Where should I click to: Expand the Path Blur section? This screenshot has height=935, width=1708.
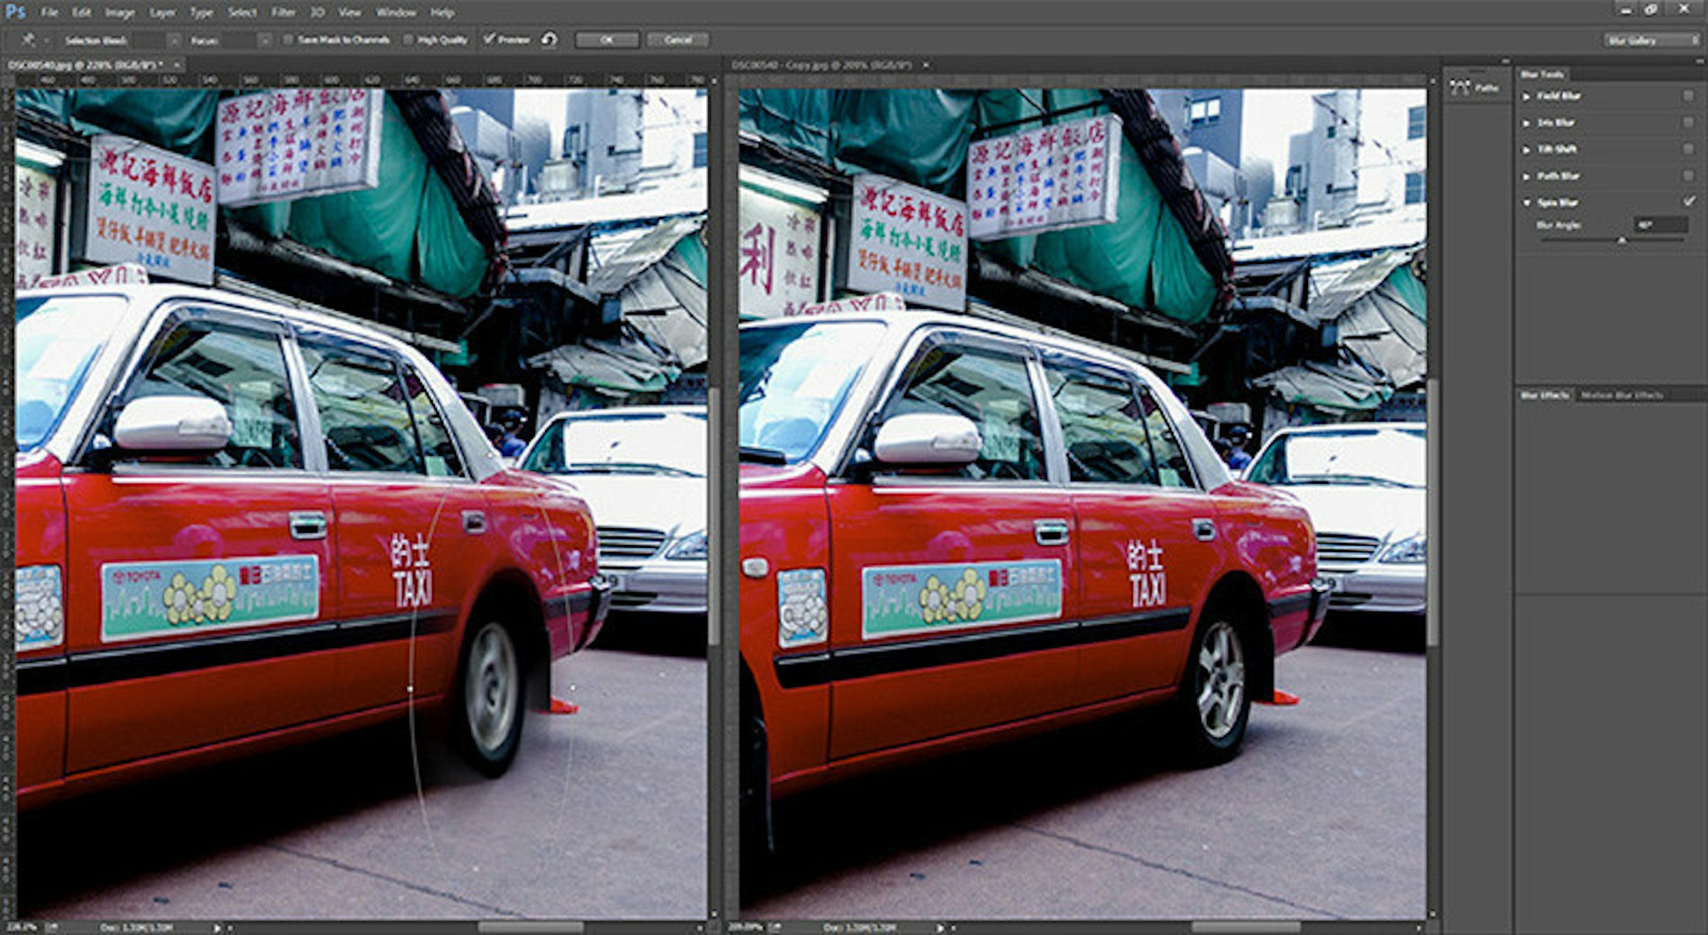point(1527,176)
